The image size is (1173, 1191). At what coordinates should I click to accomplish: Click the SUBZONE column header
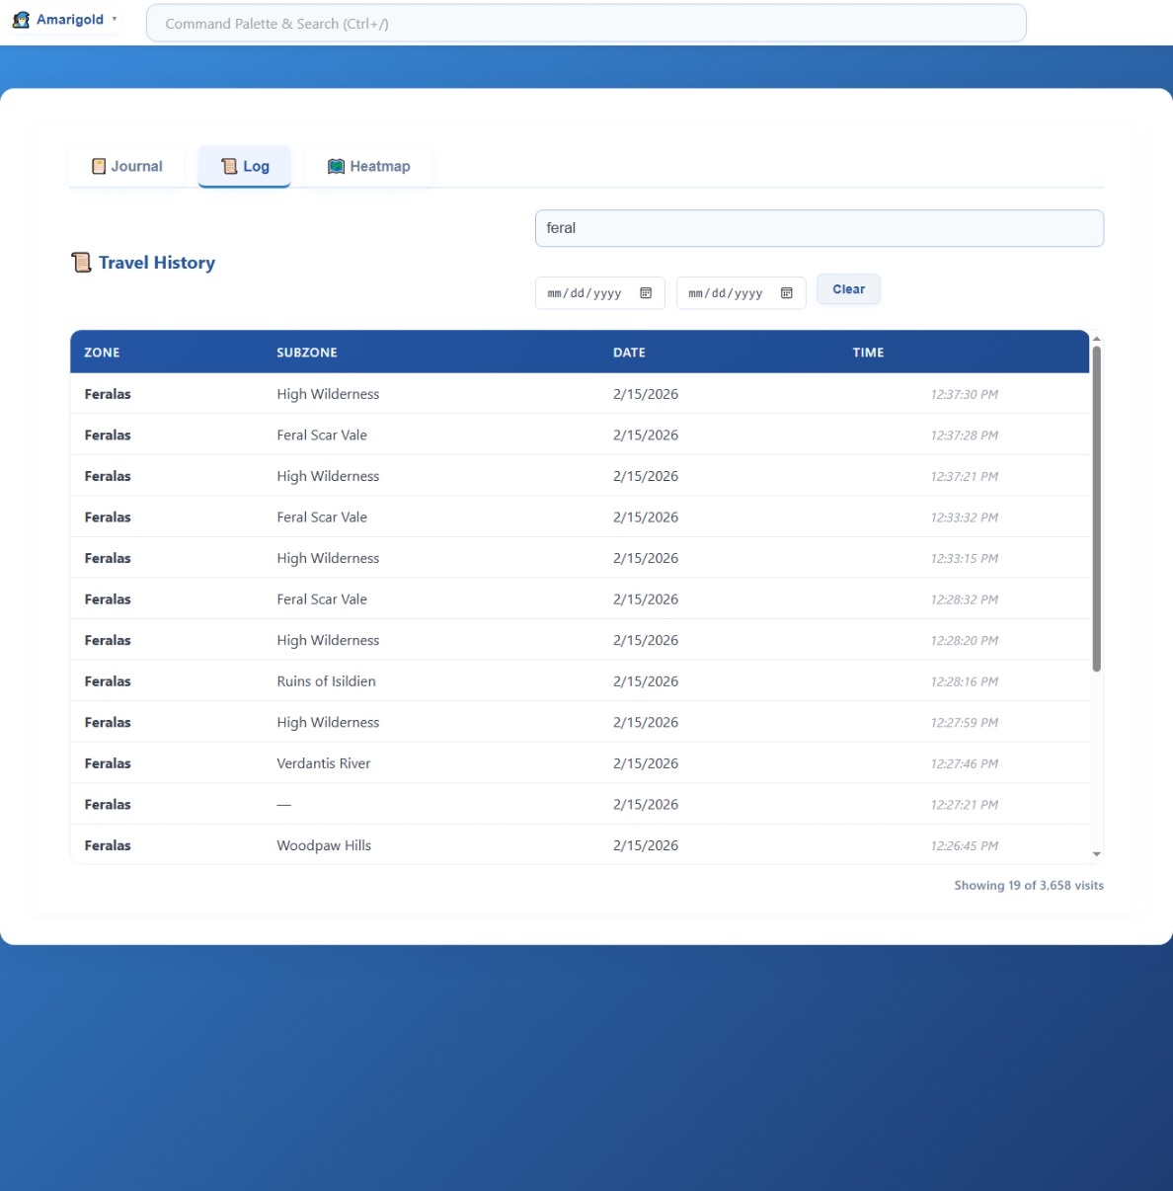307,353
